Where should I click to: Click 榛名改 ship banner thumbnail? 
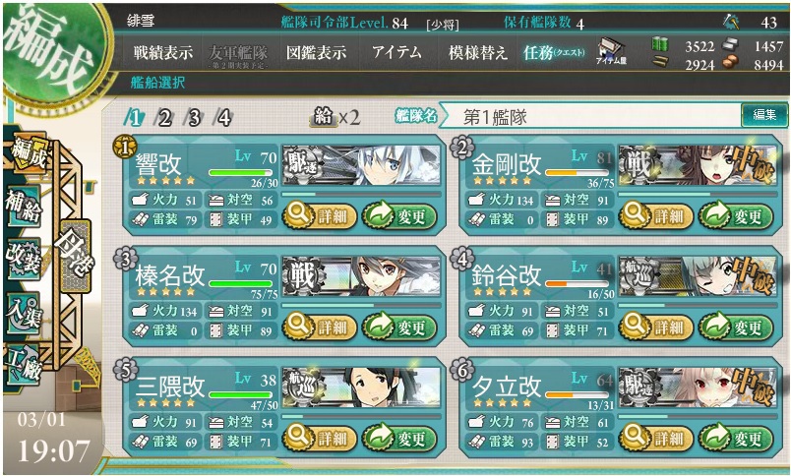(361, 275)
